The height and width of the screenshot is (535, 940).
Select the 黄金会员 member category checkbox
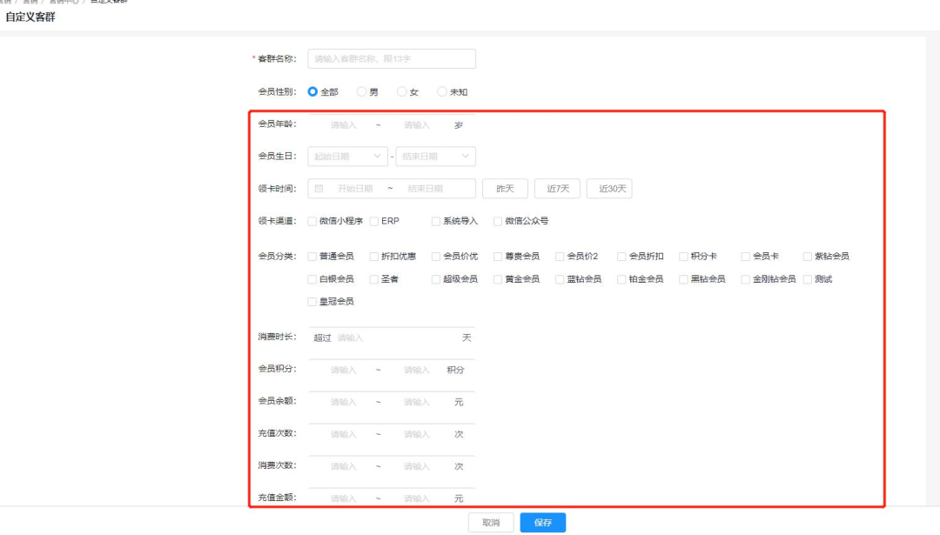coord(496,279)
